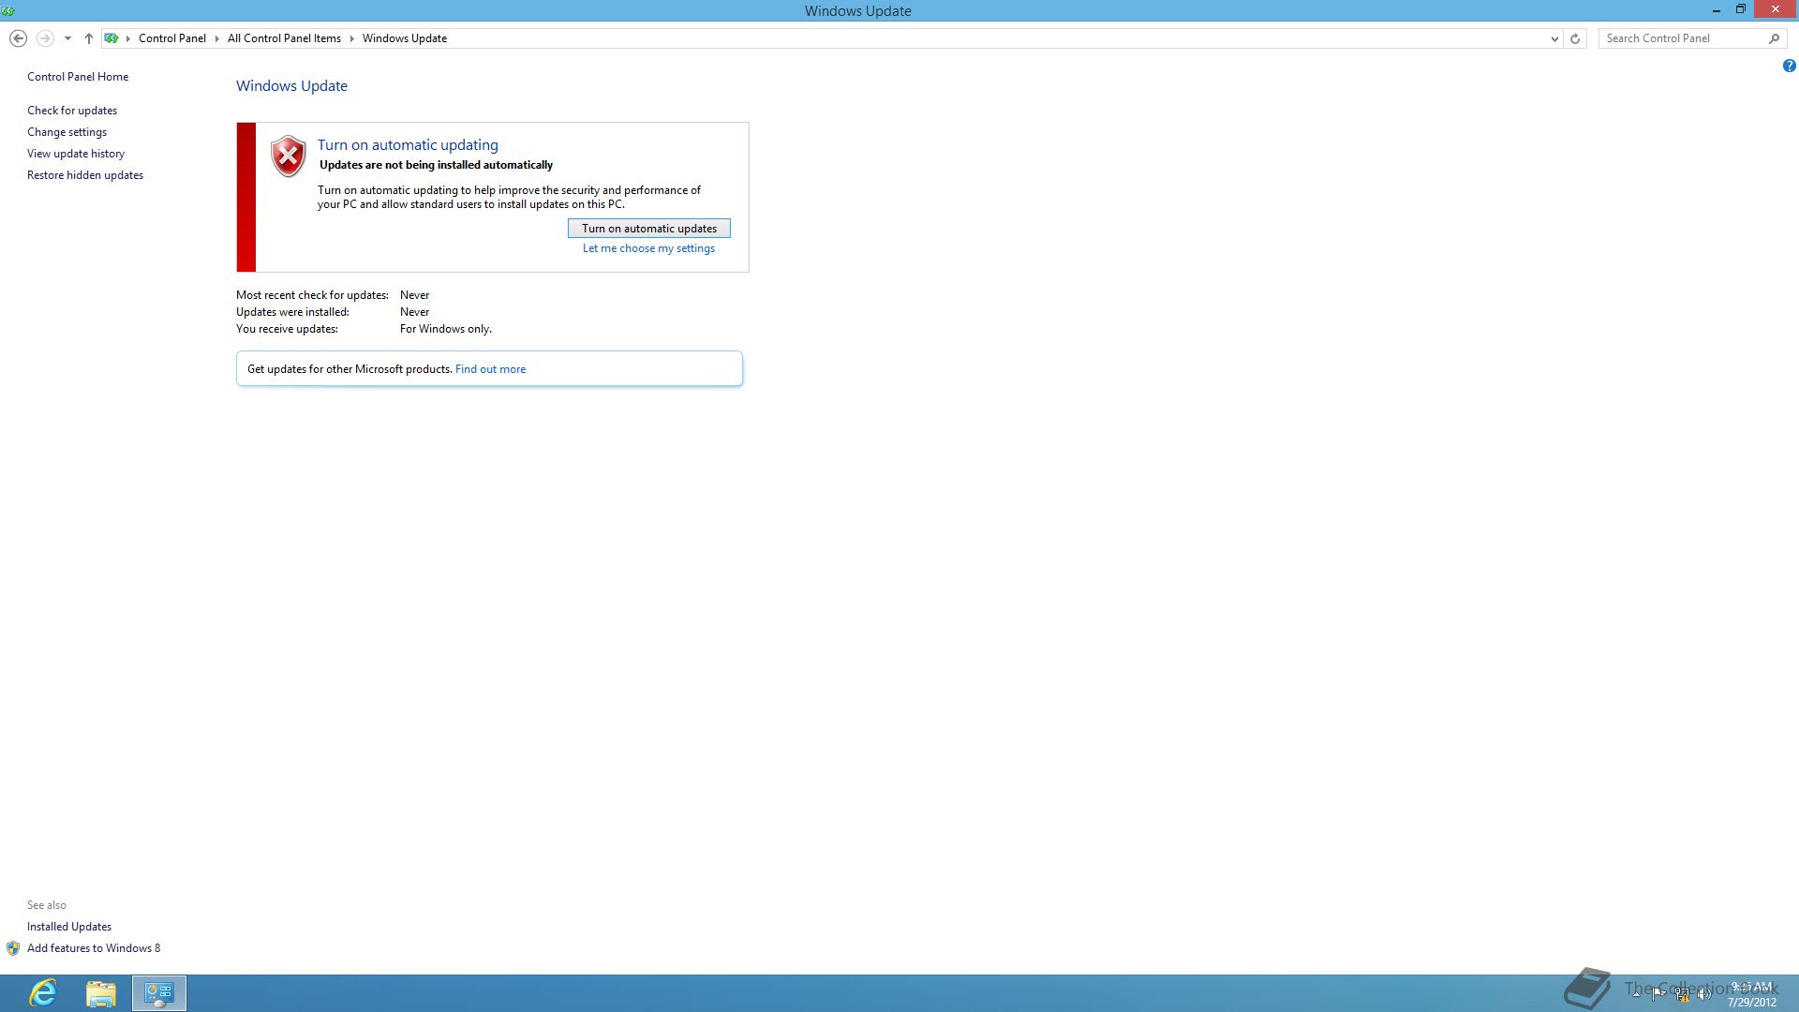Show hidden tray icons arrow
Image resolution: width=1799 pixels, height=1012 pixels.
pyautogui.click(x=1636, y=994)
